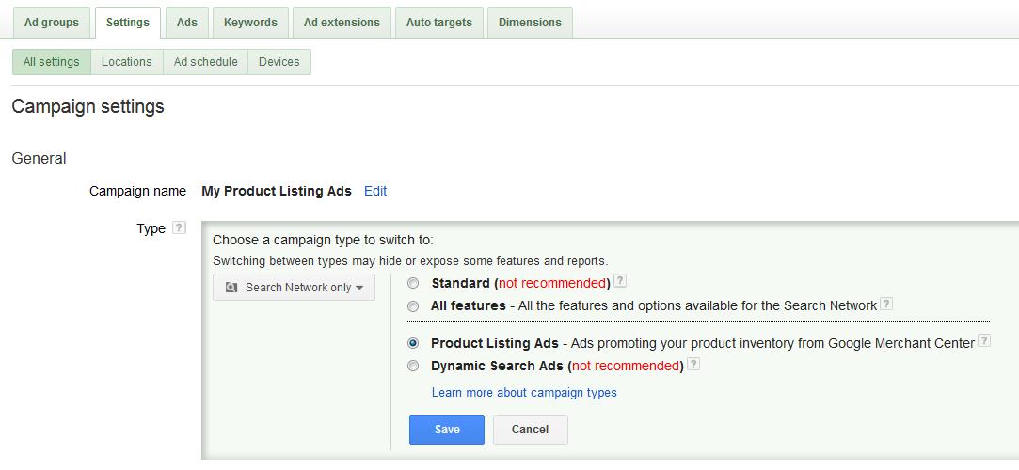Open the Dimensions tab
The image size is (1019, 470).
tap(530, 23)
